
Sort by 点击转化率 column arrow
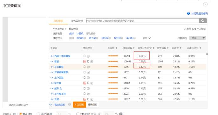[200, 48]
